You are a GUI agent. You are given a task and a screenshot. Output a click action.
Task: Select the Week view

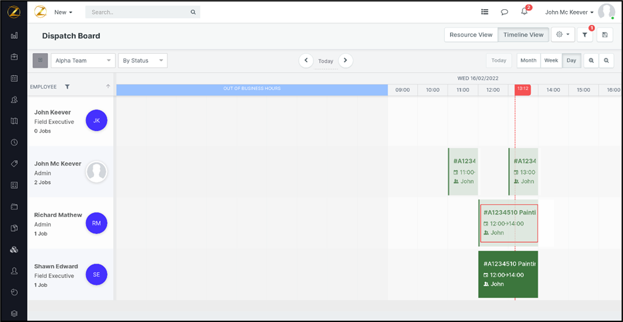551,61
